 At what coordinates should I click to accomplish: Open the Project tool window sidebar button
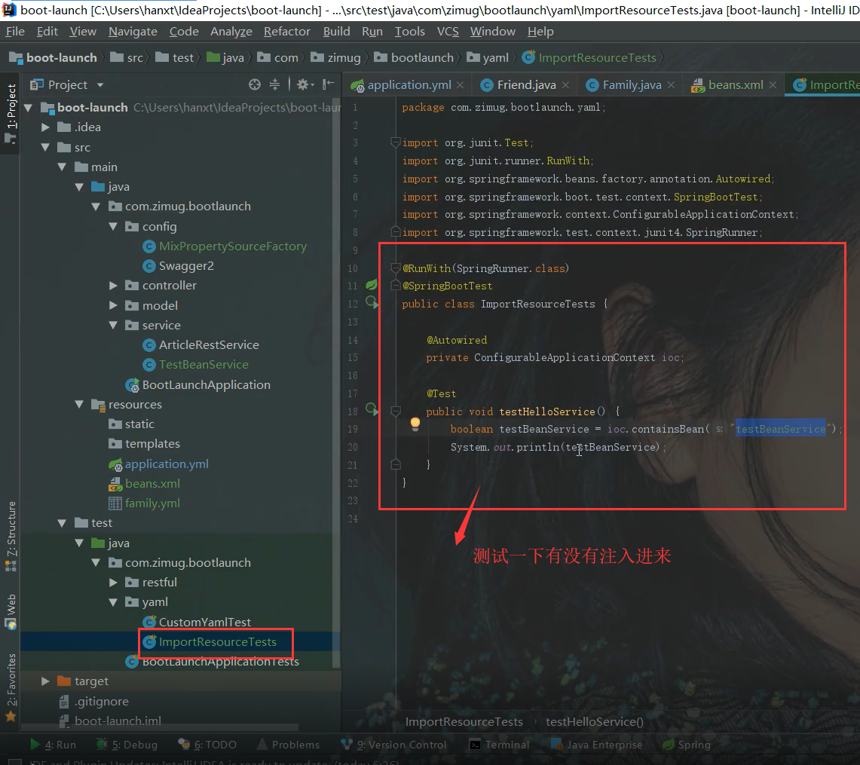click(x=11, y=112)
